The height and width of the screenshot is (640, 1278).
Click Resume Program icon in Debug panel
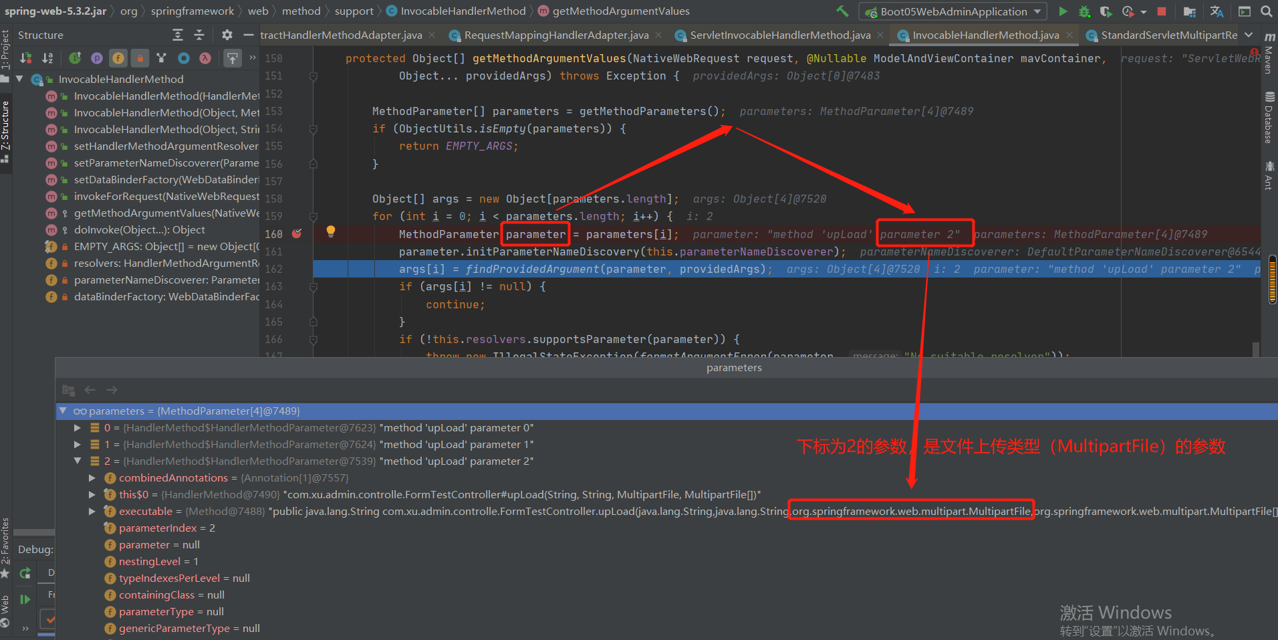click(x=25, y=599)
